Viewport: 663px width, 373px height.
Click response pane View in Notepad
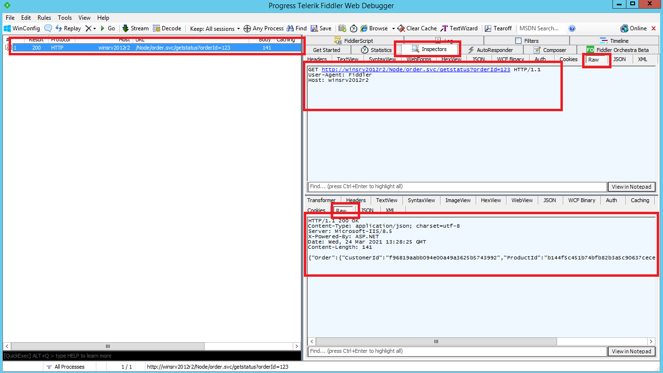631,351
